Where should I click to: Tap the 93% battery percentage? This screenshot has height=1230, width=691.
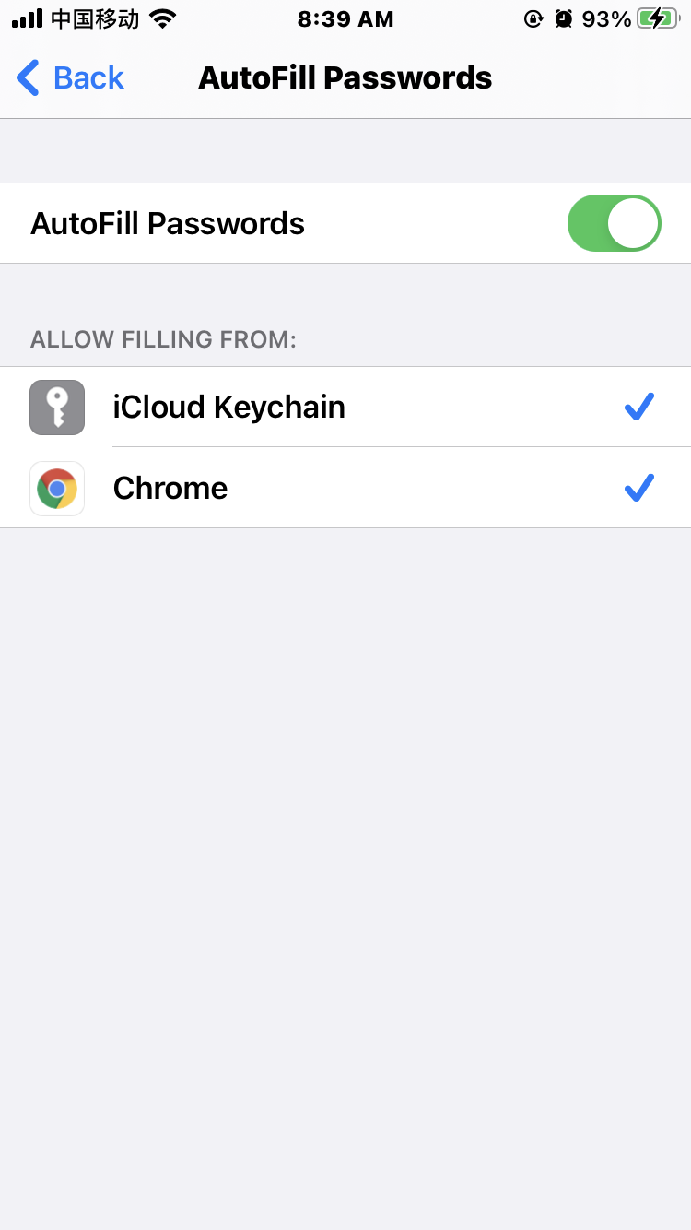(606, 19)
